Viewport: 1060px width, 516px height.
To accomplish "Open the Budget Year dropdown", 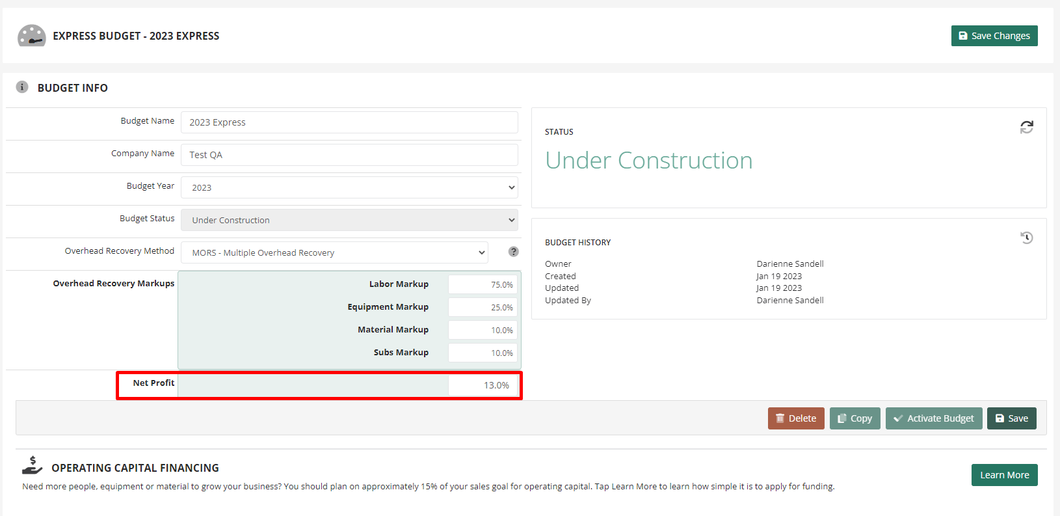I will coord(349,187).
